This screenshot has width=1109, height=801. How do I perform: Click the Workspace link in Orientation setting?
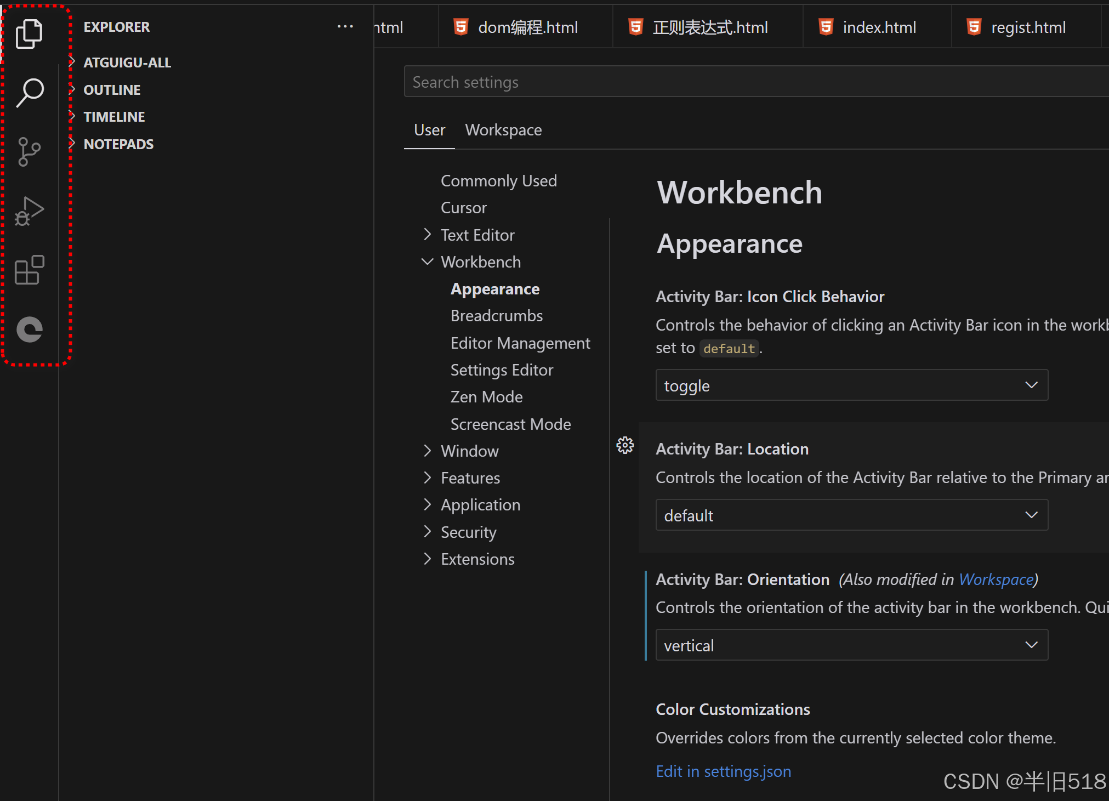(x=996, y=580)
